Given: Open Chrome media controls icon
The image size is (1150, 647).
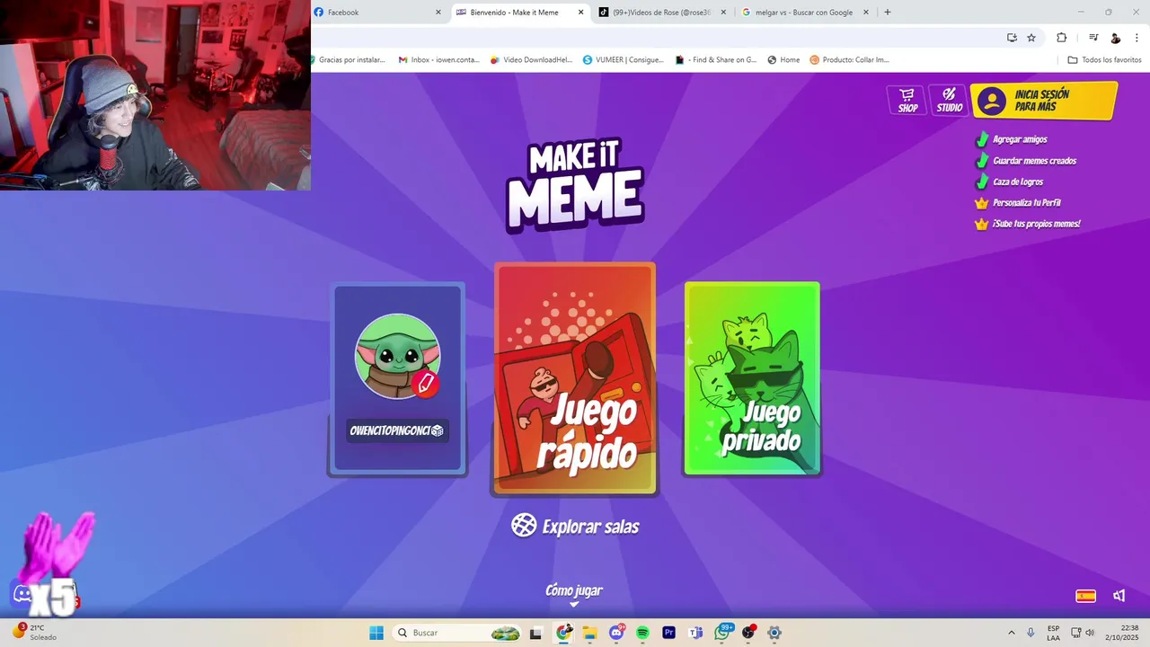Looking at the screenshot, I should click(1093, 38).
